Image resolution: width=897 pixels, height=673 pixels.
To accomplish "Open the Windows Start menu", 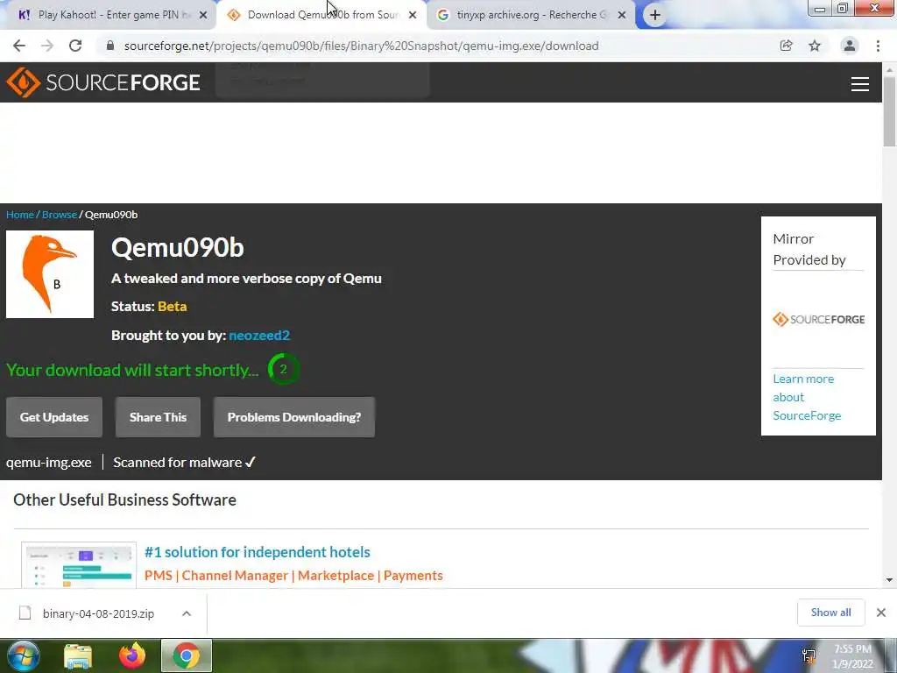I will coord(23,655).
